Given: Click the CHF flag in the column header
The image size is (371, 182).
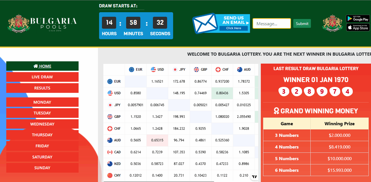Looking at the screenshot, I should 218,70.
